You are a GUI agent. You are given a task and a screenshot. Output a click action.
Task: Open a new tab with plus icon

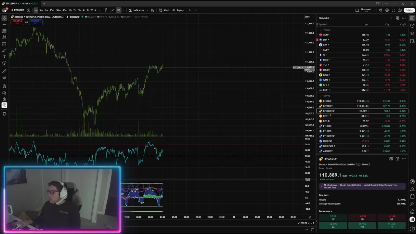[x=44, y=4]
